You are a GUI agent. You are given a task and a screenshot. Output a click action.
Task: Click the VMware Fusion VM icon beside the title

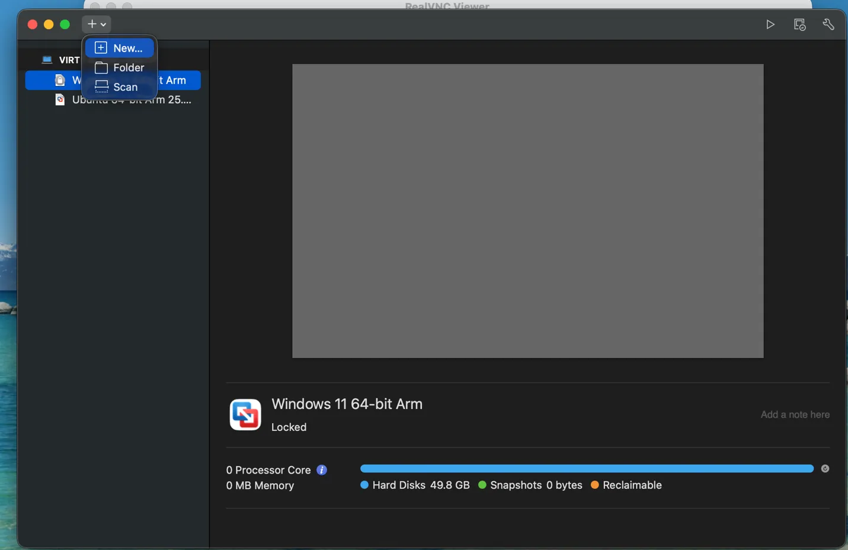(x=245, y=414)
